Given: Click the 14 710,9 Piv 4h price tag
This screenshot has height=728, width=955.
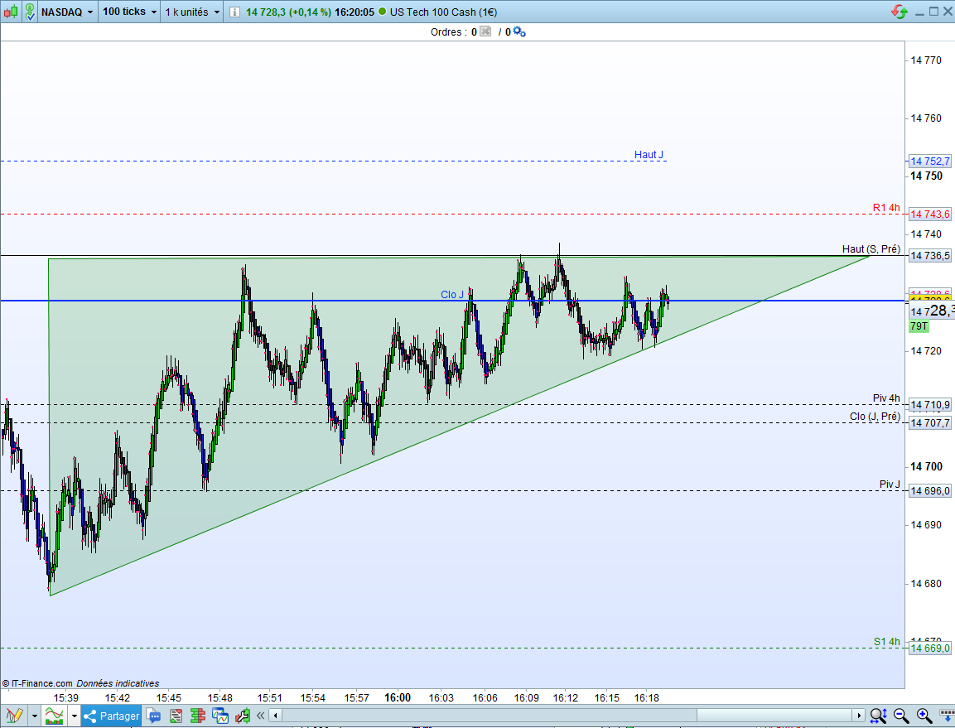Looking at the screenshot, I should pos(929,404).
